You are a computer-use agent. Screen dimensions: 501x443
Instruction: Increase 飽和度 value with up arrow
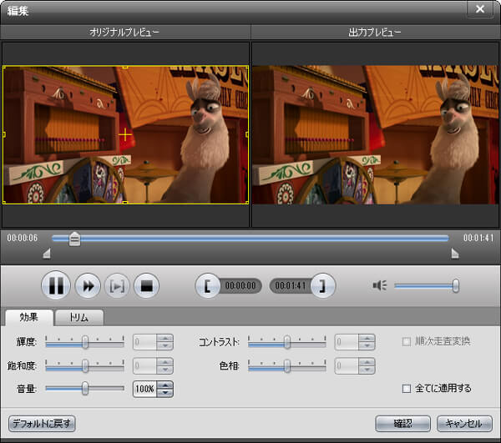click(164, 362)
